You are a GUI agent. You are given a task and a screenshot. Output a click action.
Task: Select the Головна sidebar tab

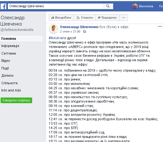pyautogui.click(x=21, y=38)
